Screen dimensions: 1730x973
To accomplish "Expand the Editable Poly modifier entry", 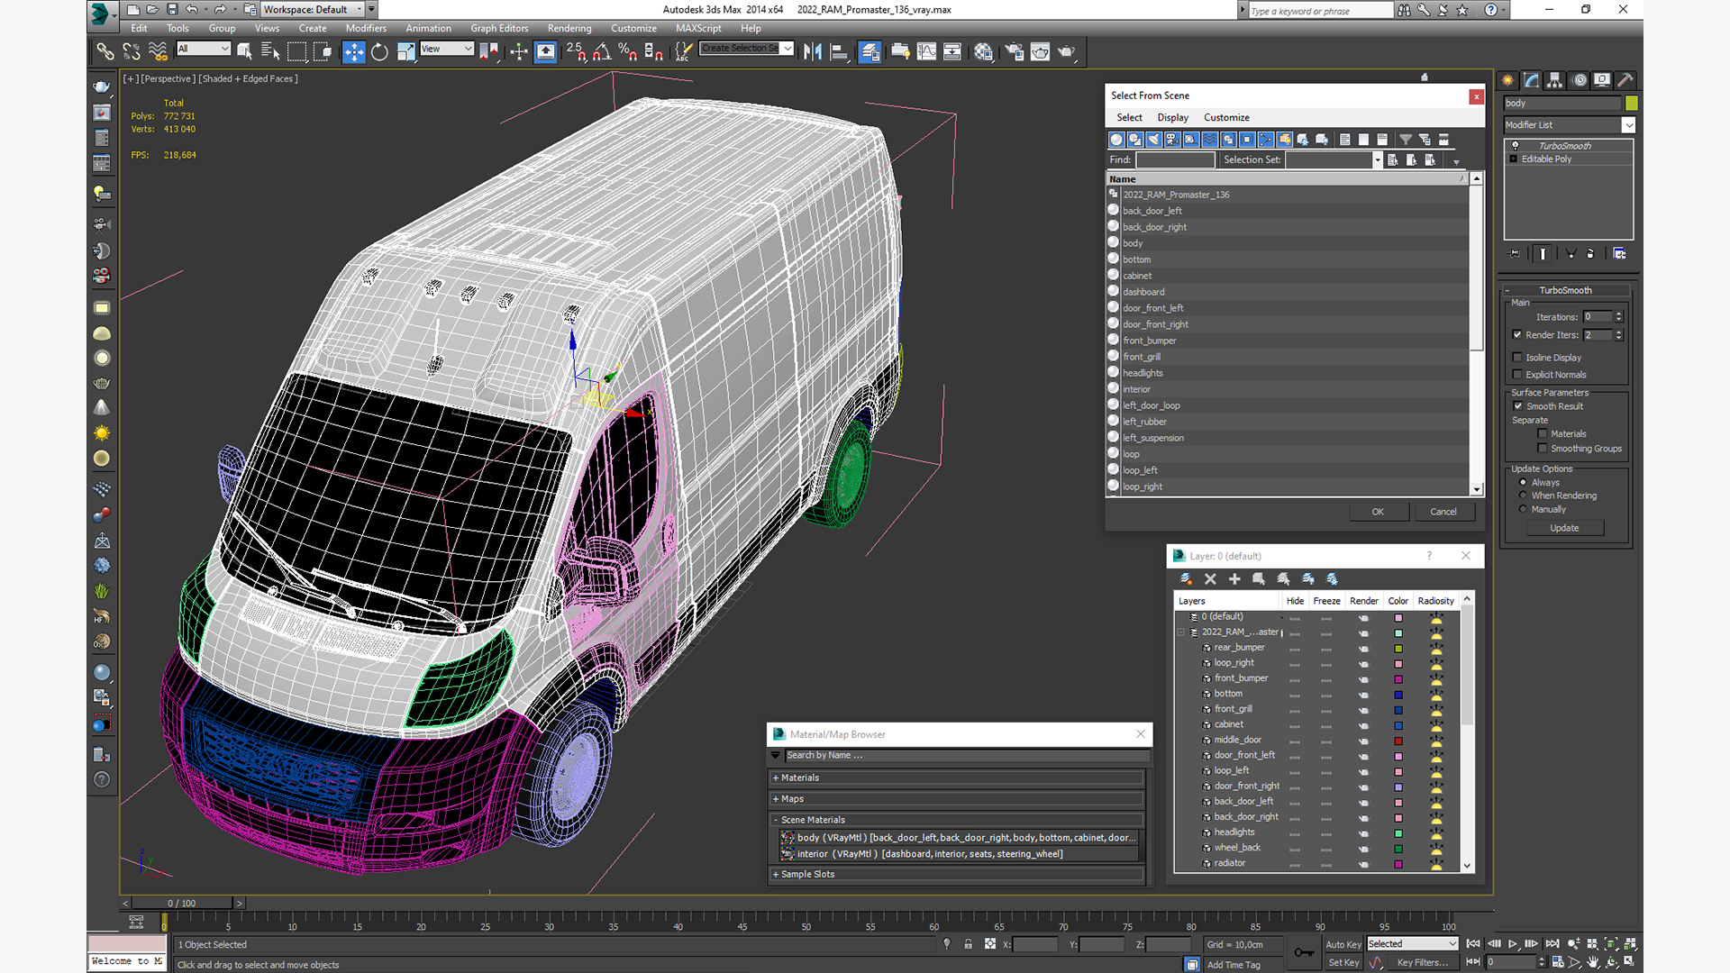I will (x=1514, y=159).
